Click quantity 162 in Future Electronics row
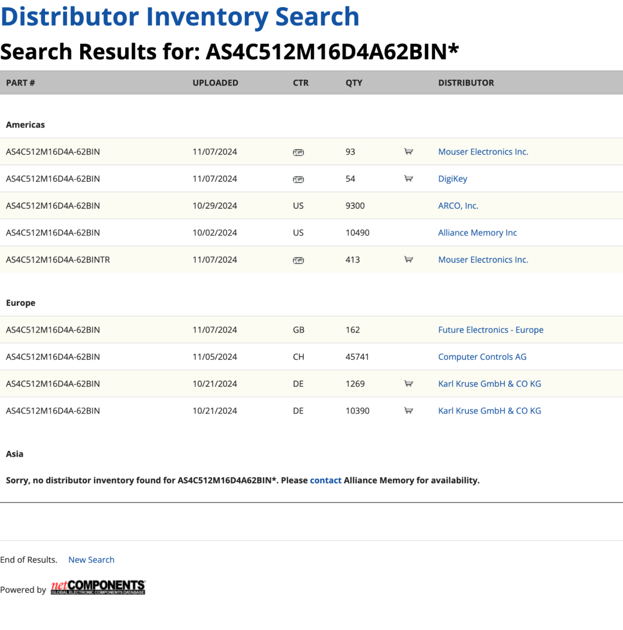 click(x=352, y=330)
